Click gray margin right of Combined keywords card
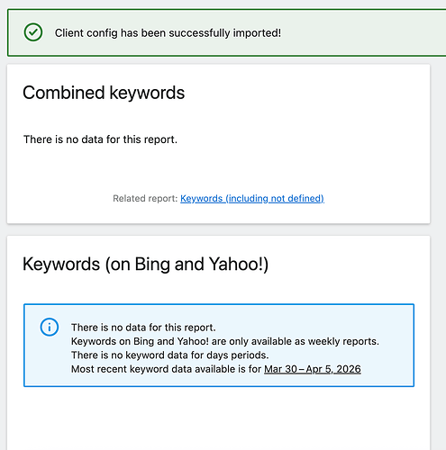 pos(438,144)
